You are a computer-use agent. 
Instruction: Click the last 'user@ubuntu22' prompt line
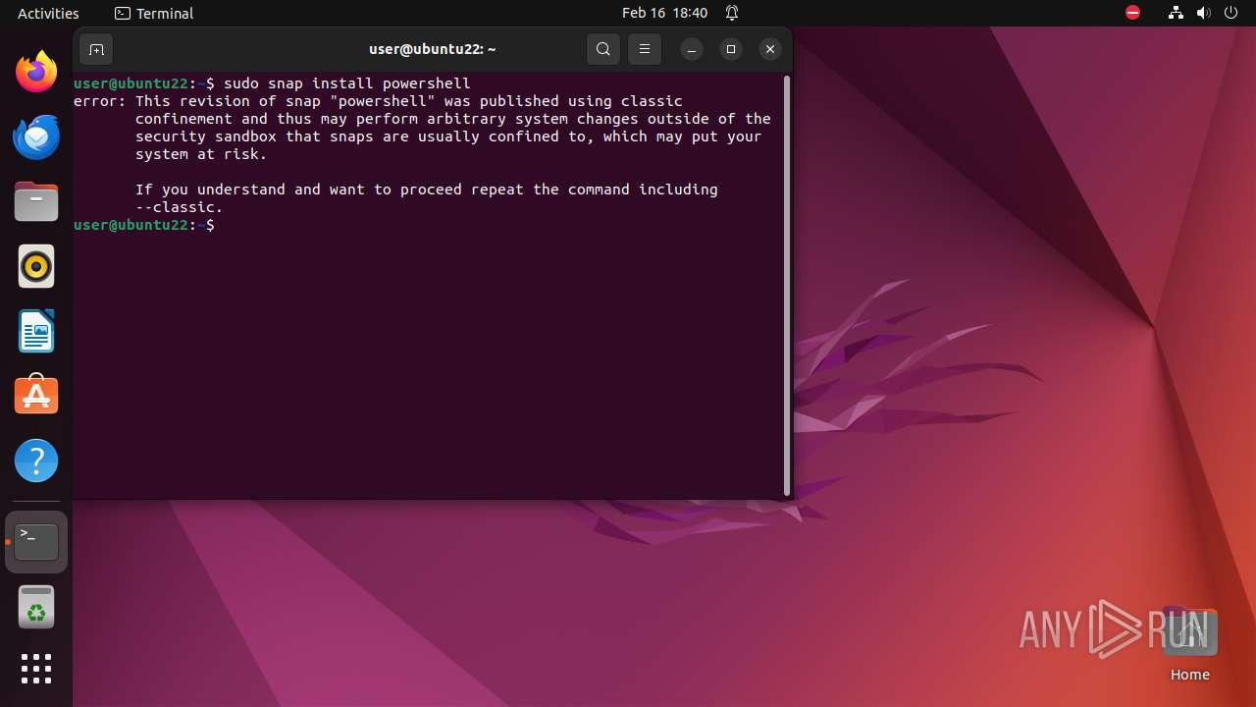(144, 225)
